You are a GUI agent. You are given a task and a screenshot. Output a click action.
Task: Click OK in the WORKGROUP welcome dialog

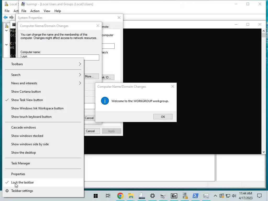[163, 117]
